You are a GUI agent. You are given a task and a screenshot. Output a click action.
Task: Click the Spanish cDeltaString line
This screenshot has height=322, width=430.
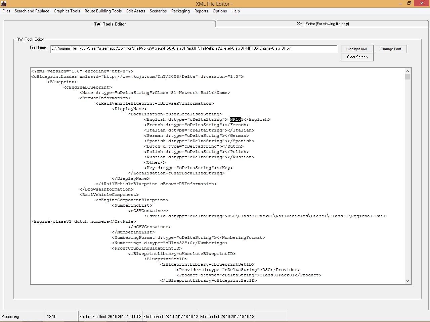tap(199, 141)
